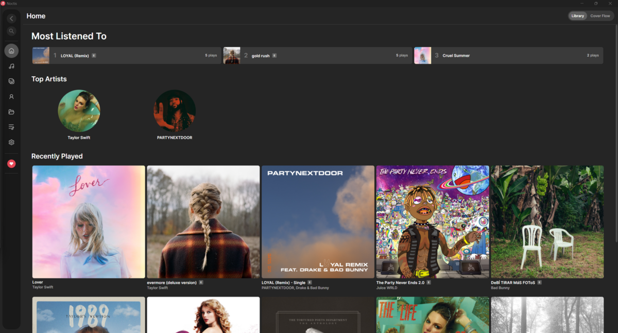This screenshot has width=618, height=333.
Task: Click the "Recently Played" heading
Action: 57,156
